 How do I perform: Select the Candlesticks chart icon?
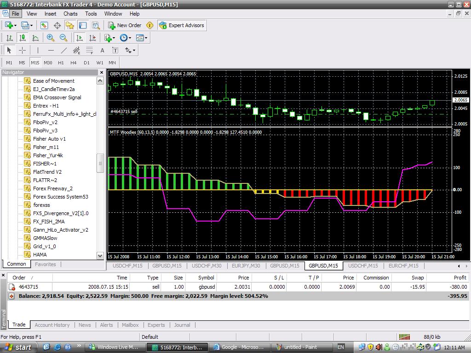click(22, 38)
